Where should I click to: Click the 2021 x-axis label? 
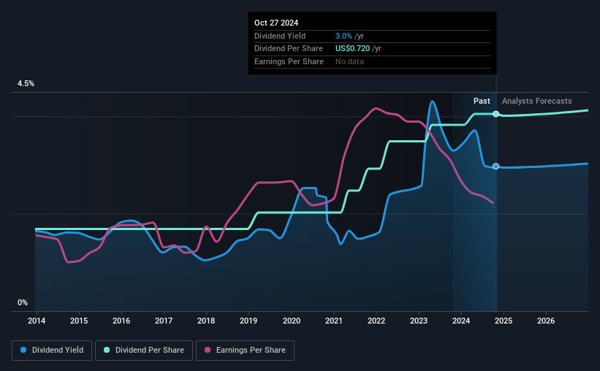tap(334, 321)
